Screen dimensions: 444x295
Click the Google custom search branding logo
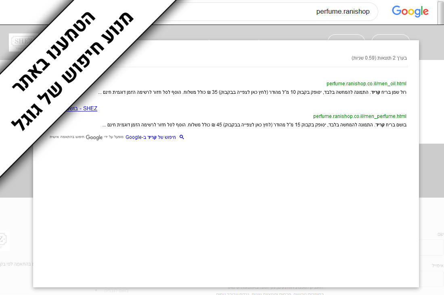(94, 138)
